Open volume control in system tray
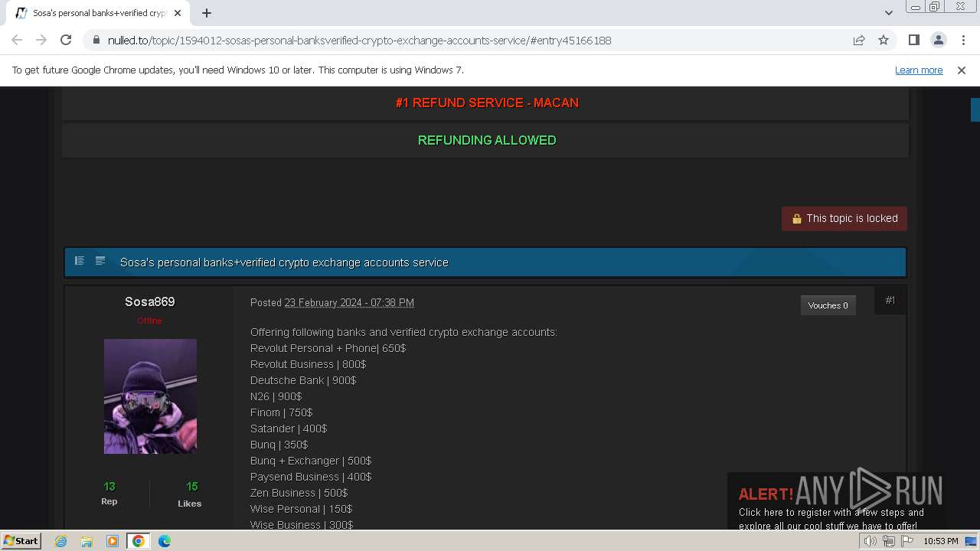 coord(871,541)
